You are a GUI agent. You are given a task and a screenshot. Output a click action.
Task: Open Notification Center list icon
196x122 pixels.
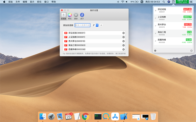[191, 2]
